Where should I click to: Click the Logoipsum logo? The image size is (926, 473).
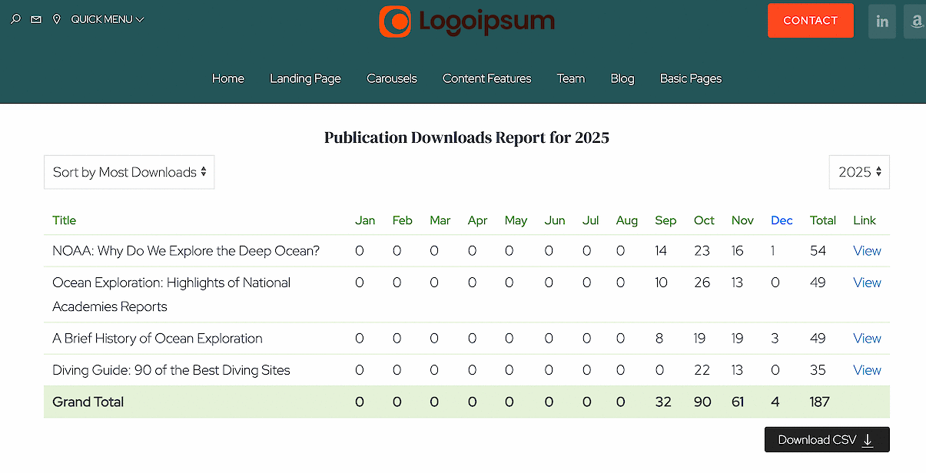click(x=466, y=21)
